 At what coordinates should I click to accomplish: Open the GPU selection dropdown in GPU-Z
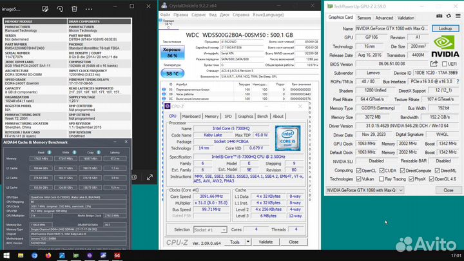point(365,190)
